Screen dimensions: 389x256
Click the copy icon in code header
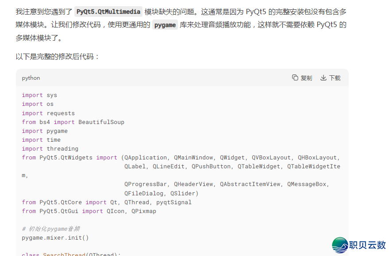[295, 78]
